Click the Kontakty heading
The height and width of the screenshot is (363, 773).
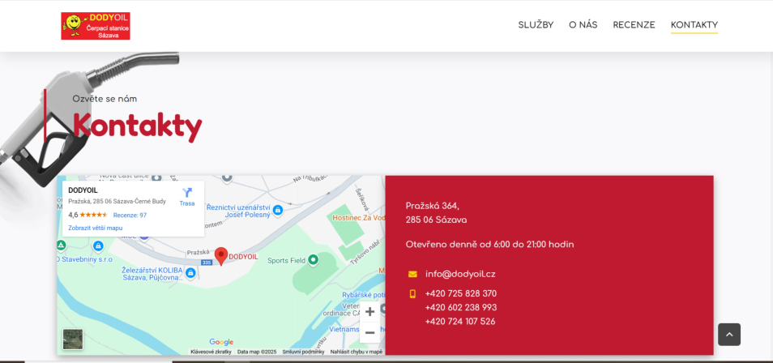pyautogui.click(x=138, y=126)
